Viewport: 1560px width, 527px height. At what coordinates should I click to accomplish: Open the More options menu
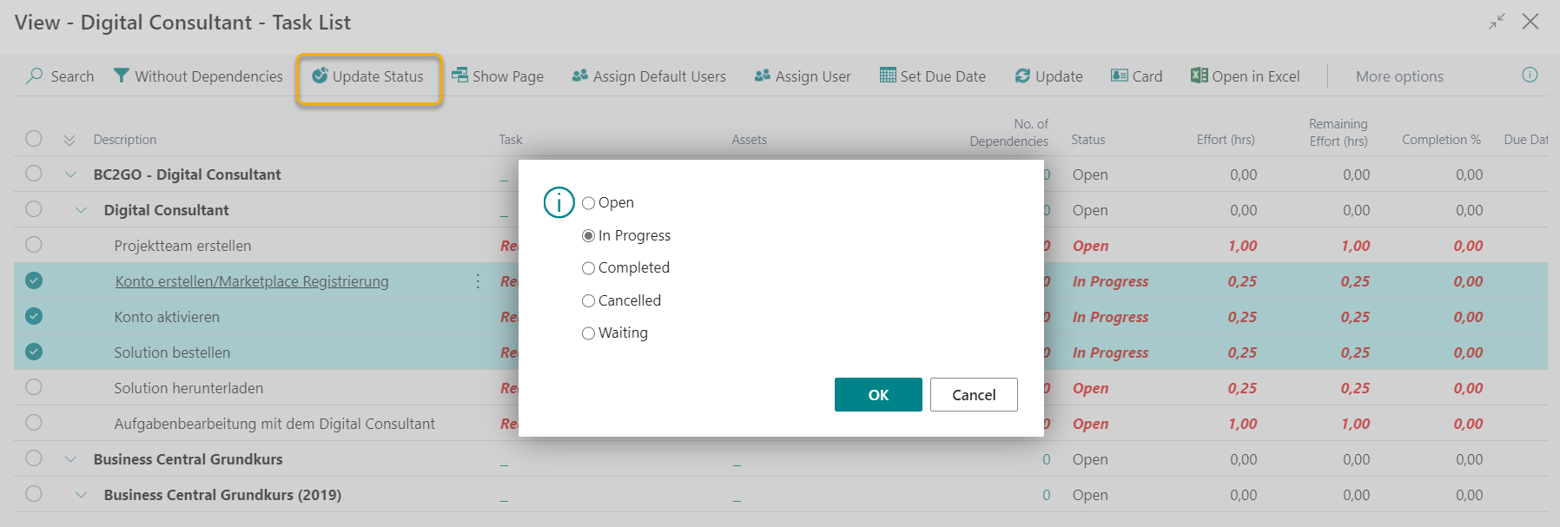tap(1398, 76)
